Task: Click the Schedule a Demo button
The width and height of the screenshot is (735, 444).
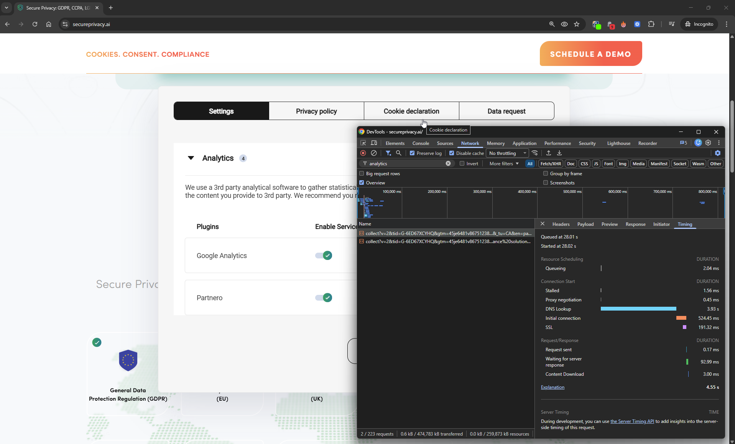Action: click(590, 54)
